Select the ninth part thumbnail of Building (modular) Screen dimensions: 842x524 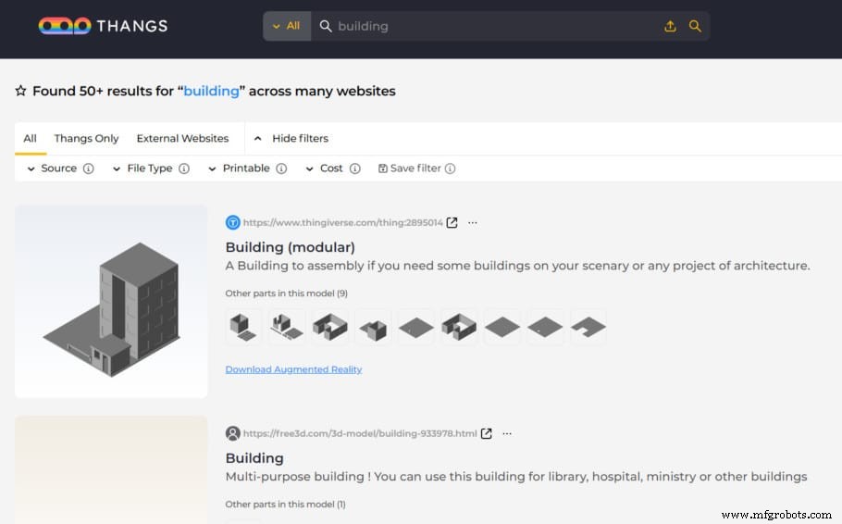(x=588, y=327)
